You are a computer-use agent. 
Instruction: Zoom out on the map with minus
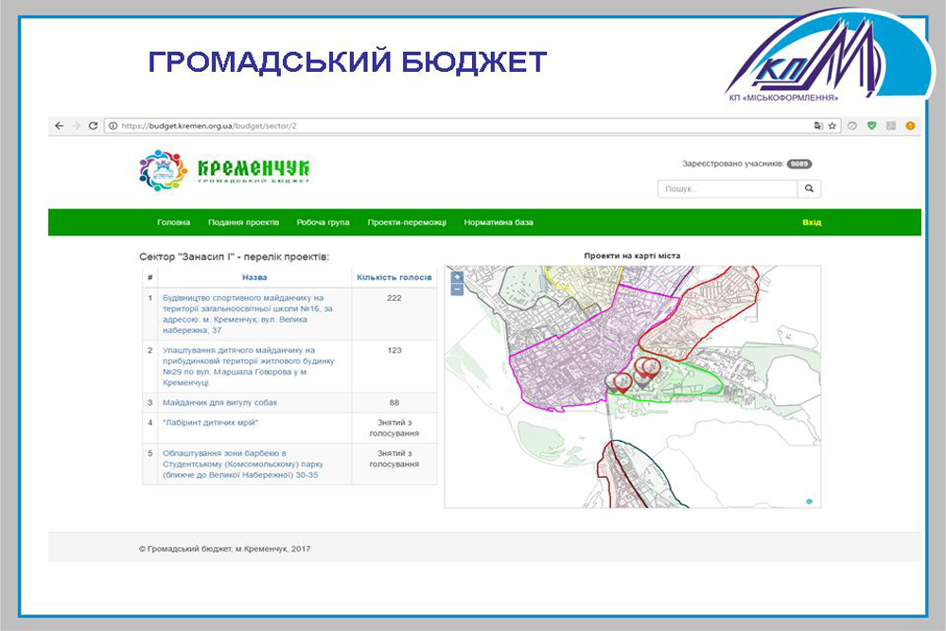point(457,289)
